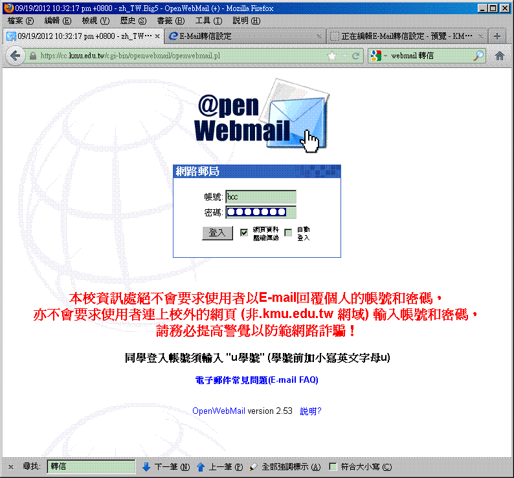This screenshot has height=478, width=514.
Task: Reload the page using the refresh icon
Action: pyautogui.click(x=355, y=56)
